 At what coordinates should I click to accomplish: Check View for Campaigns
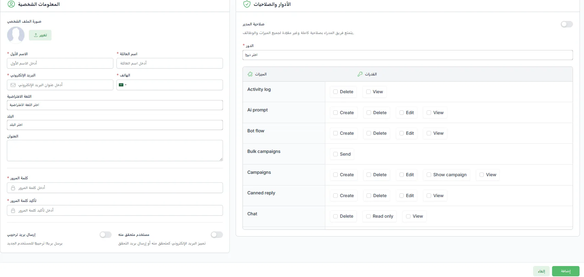point(482,175)
